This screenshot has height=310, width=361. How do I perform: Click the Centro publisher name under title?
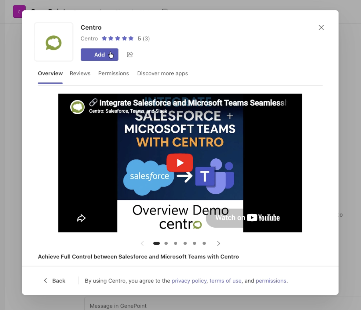(x=89, y=38)
